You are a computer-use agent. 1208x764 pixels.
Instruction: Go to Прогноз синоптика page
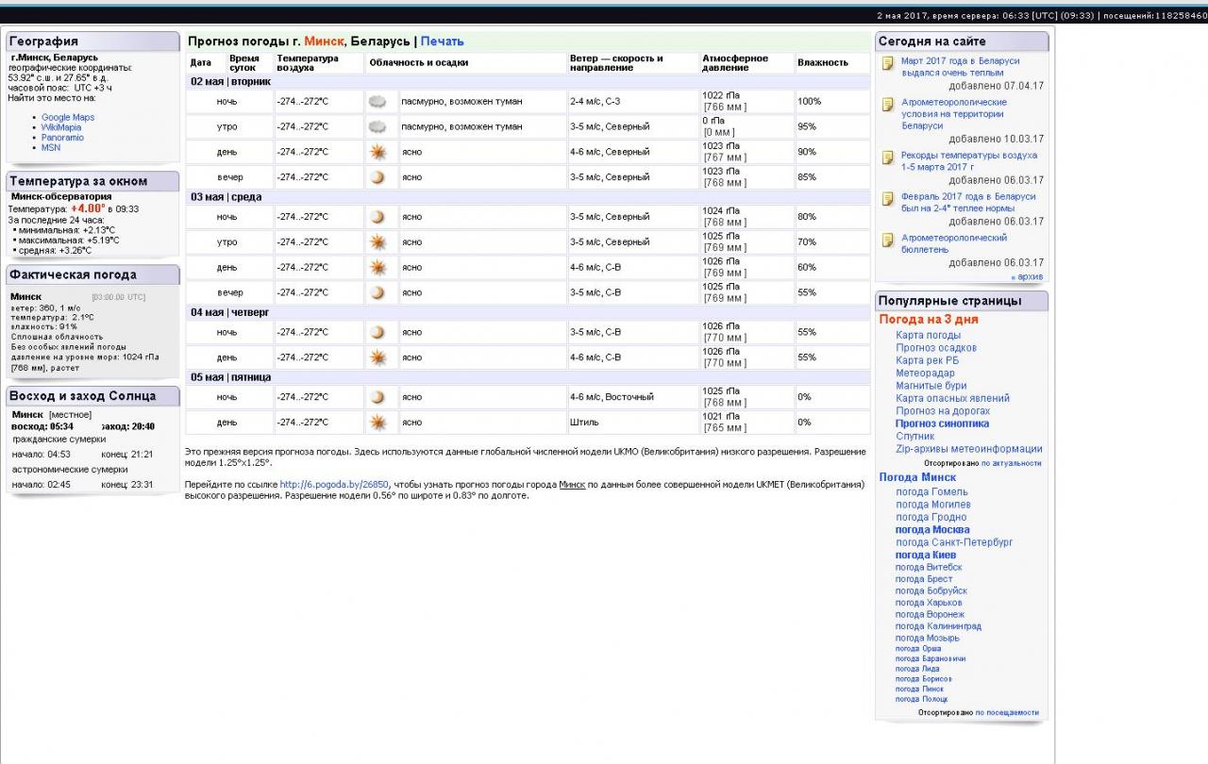coord(942,424)
